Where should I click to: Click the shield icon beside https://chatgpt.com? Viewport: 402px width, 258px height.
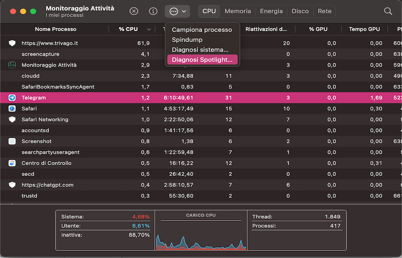(12, 185)
